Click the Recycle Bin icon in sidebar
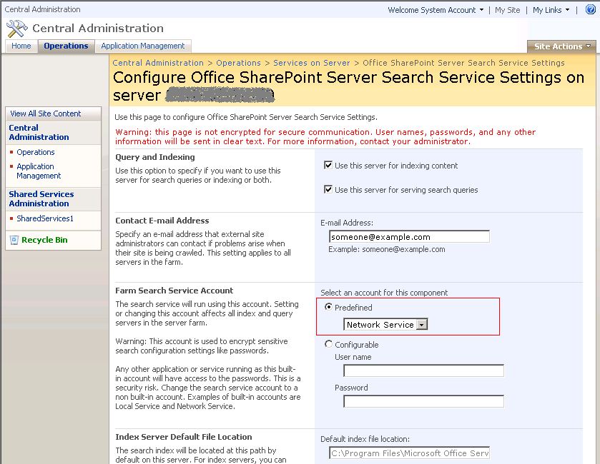This screenshot has width=600, height=464. (14, 240)
